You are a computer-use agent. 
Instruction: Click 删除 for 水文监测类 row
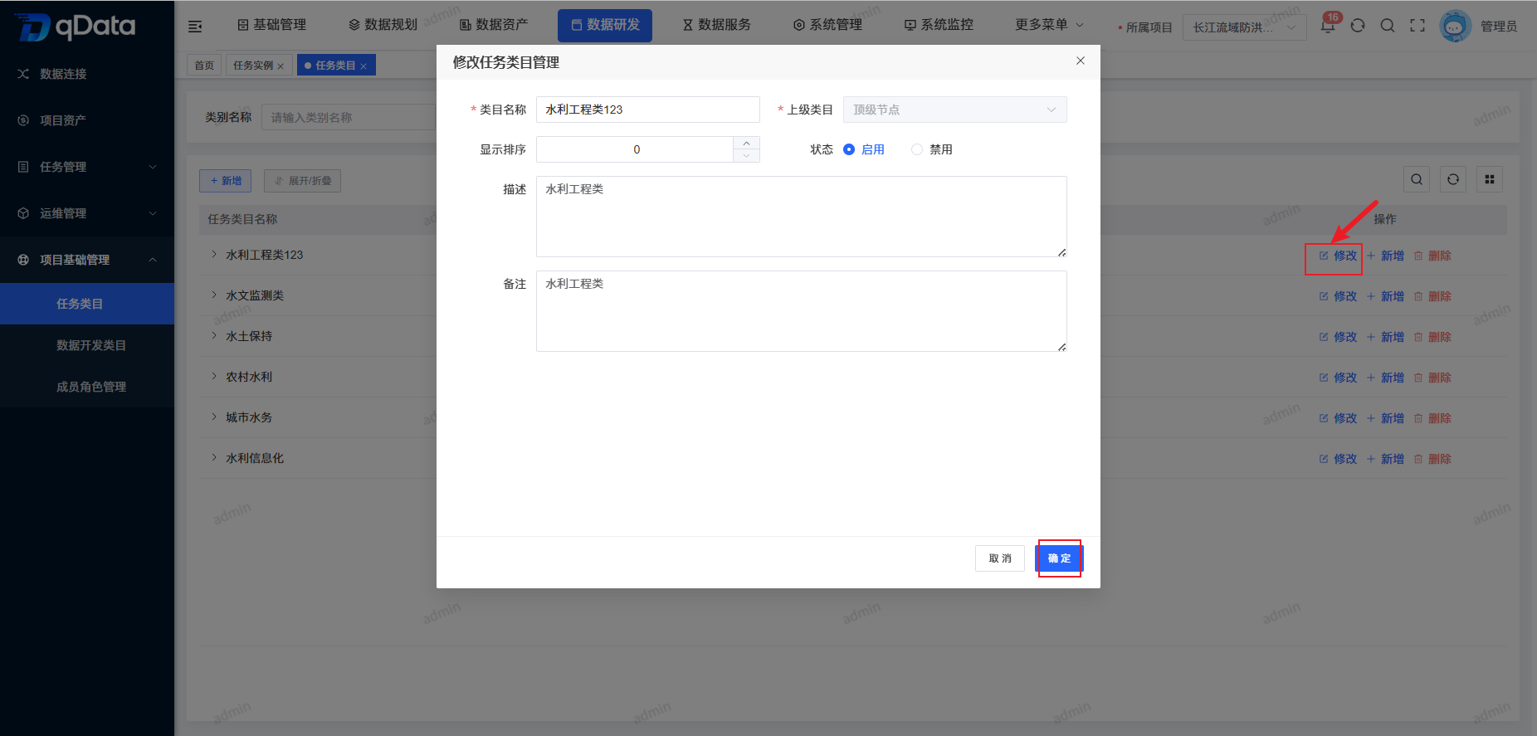pyautogui.click(x=1432, y=296)
